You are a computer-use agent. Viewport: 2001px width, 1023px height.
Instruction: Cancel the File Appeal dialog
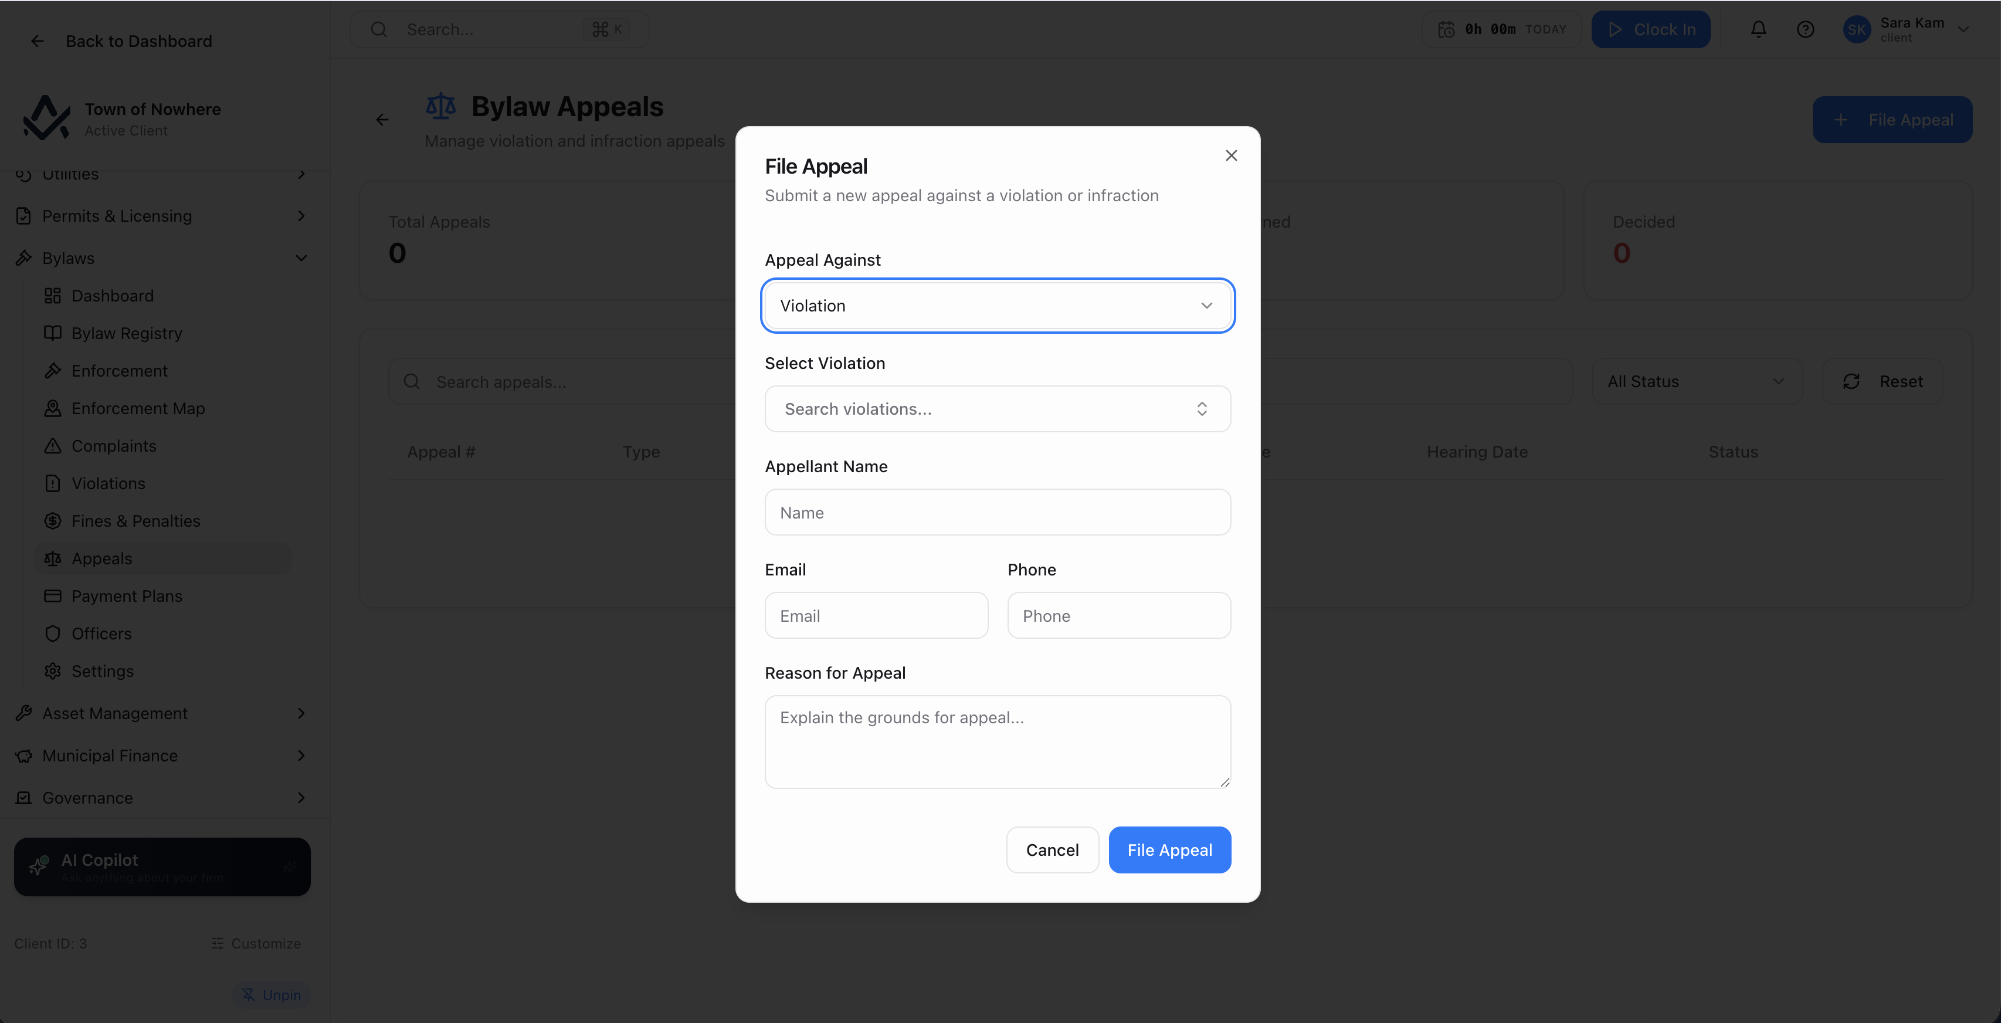coord(1052,850)
